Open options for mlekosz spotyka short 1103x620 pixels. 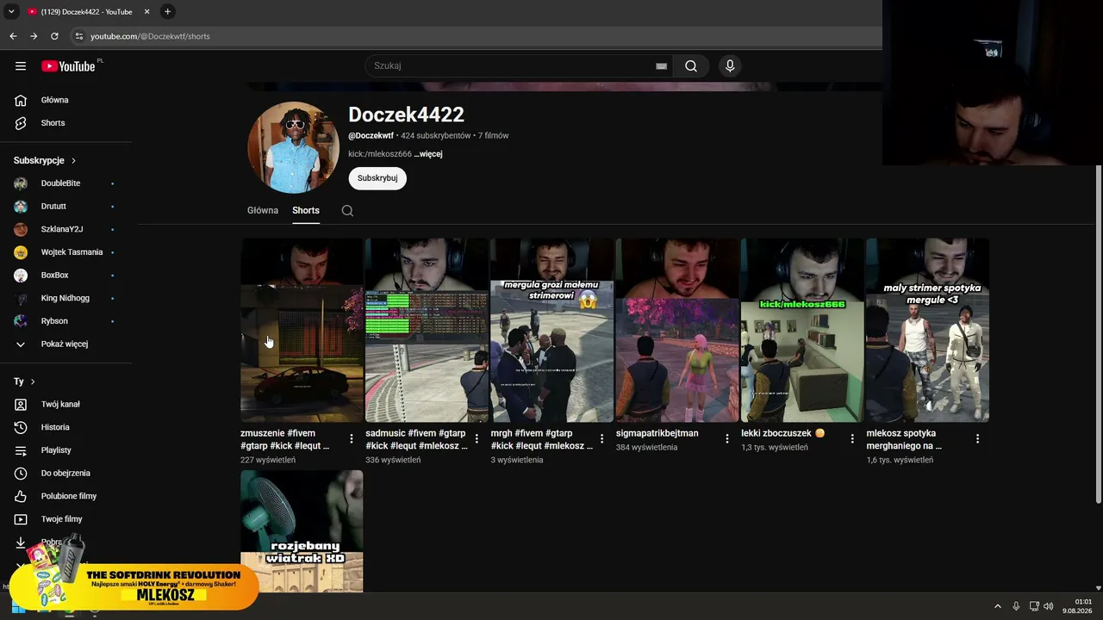(x=977, y=439)
